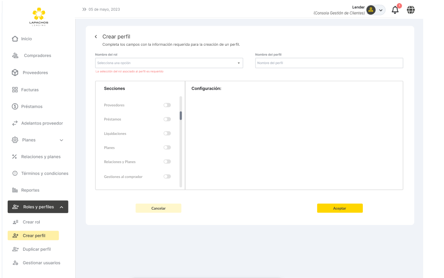Click the Secciones list scrollbar handle
The height and width of the screenshot is (278, 444).
point(181,115)
